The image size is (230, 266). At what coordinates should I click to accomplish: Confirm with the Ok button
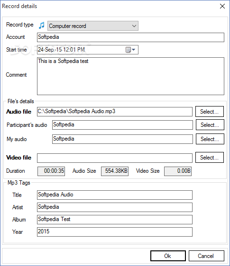coord(168,256)
